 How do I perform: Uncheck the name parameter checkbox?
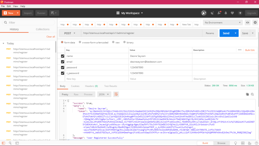(x=62, y=56)
